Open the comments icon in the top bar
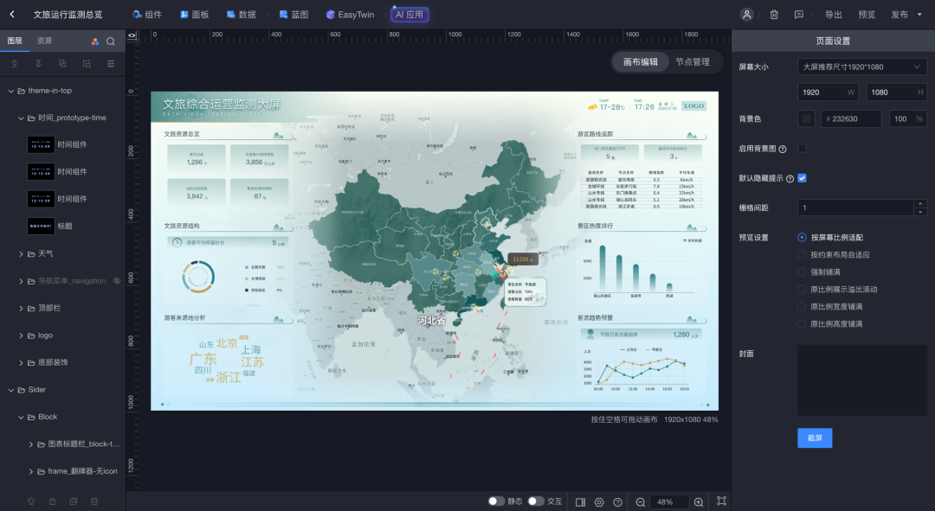The height and width of the screenshot is (511, 935). coord(799,15)
